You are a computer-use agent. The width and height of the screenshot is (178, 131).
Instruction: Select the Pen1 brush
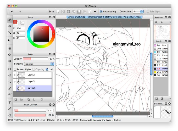(x=161, y=65)
